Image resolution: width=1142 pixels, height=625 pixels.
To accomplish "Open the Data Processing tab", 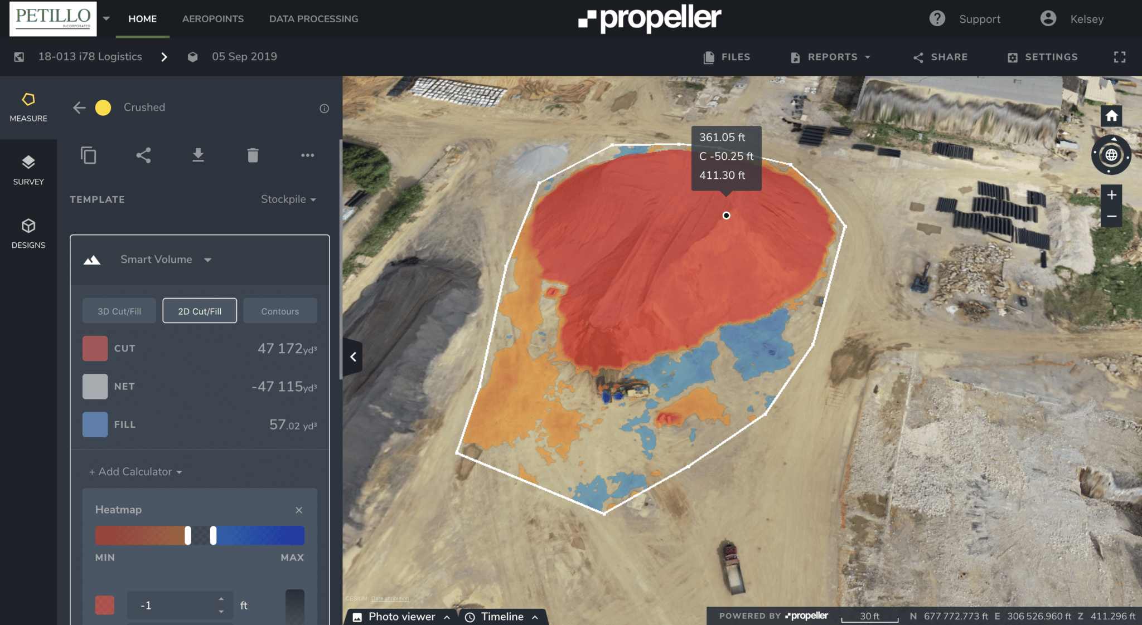I will pos(313,19).
